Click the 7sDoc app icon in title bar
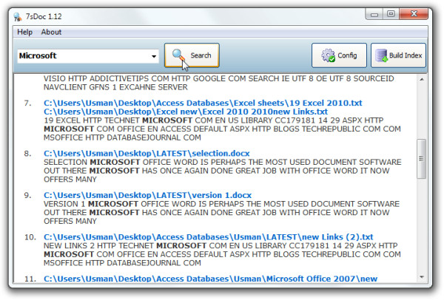The image size is (444, 300). [x=18, y=17]
